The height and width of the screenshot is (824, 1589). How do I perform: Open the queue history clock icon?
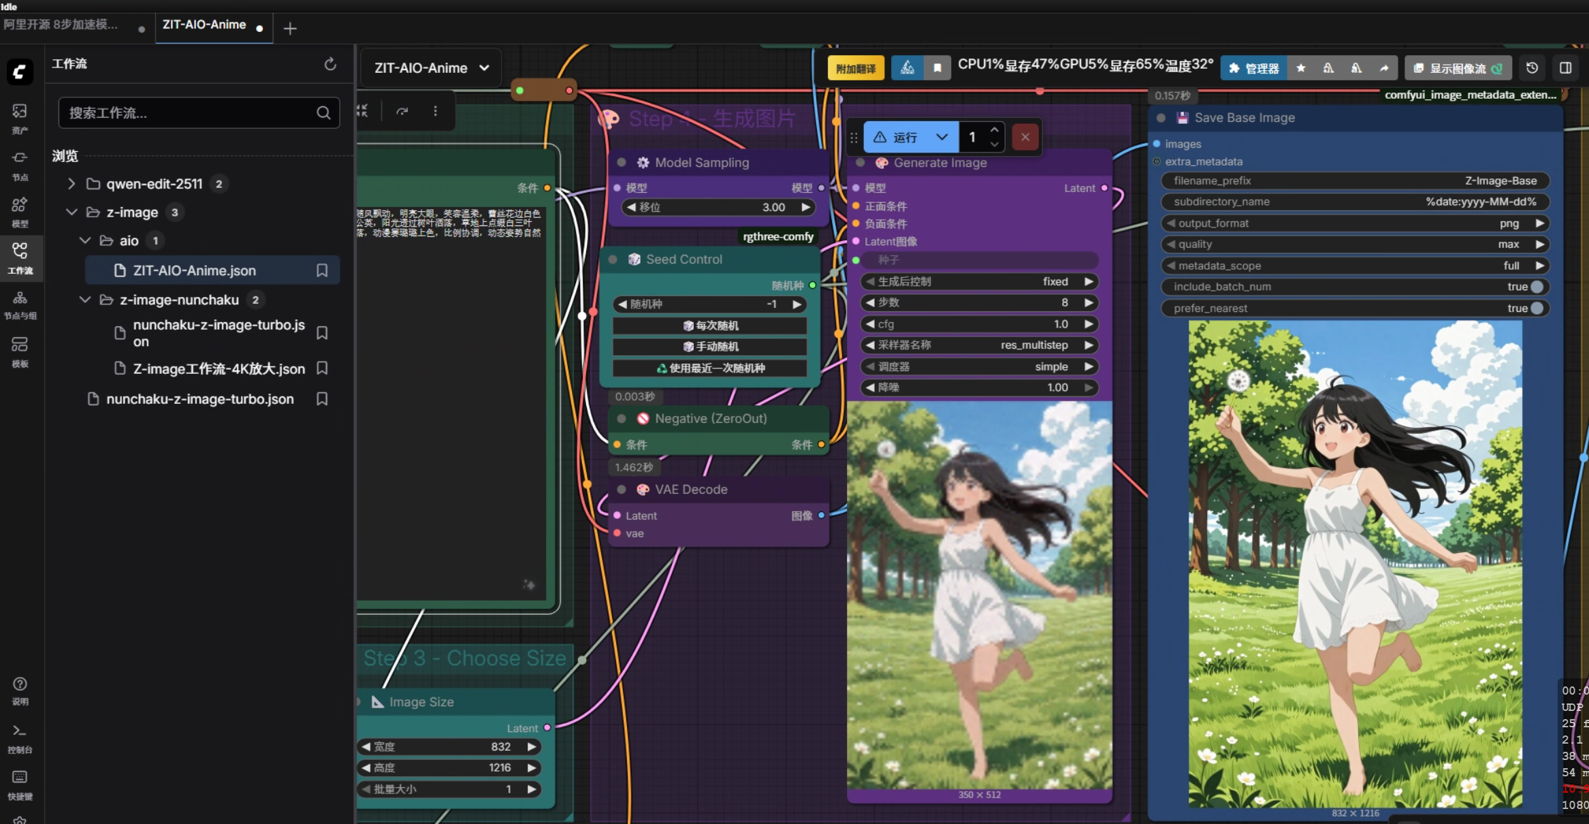click(1532, 68)
